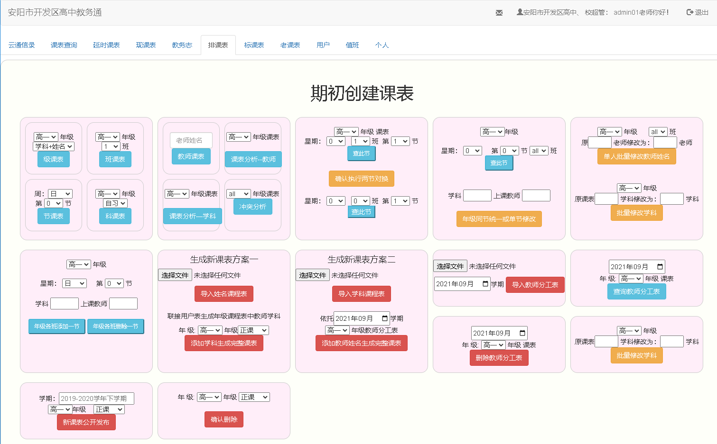Focus the 老师姓名 input field
717x444 pixels.
(x=191, y=140)
